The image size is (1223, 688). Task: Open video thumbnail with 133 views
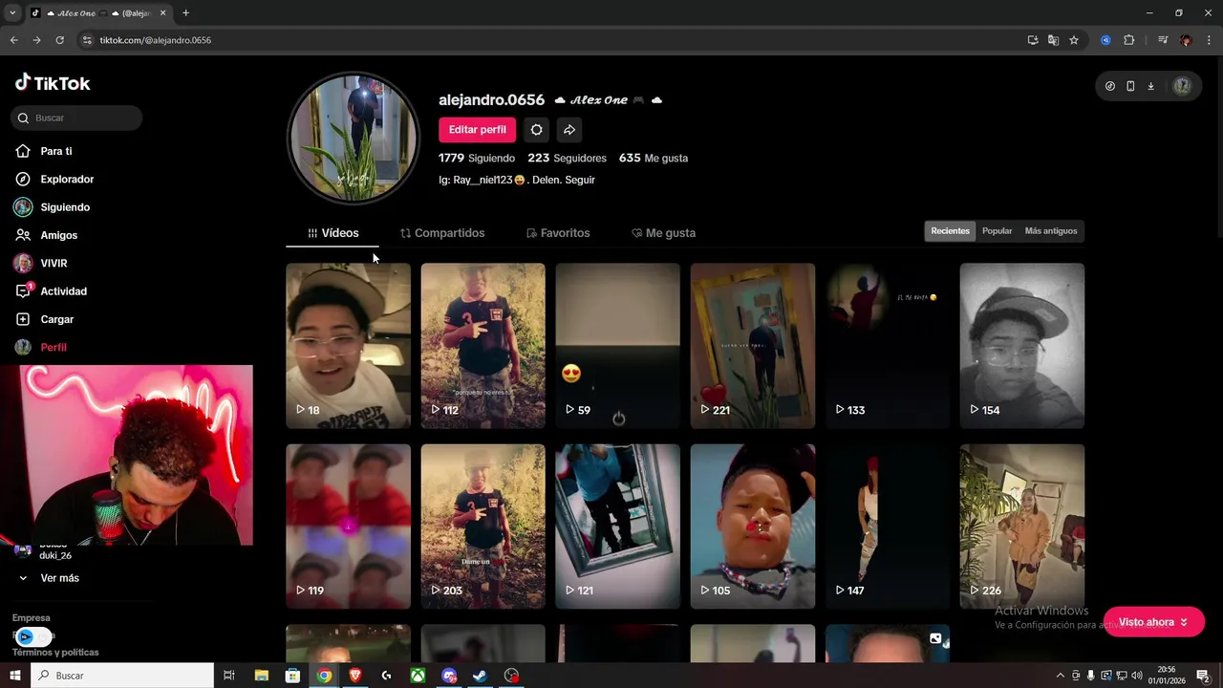point(887,346)
